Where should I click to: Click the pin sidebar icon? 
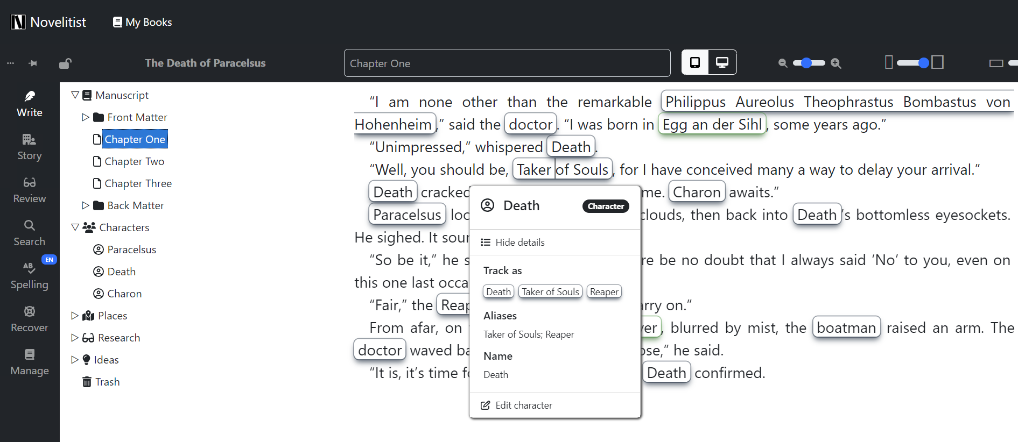pos(33,63)
